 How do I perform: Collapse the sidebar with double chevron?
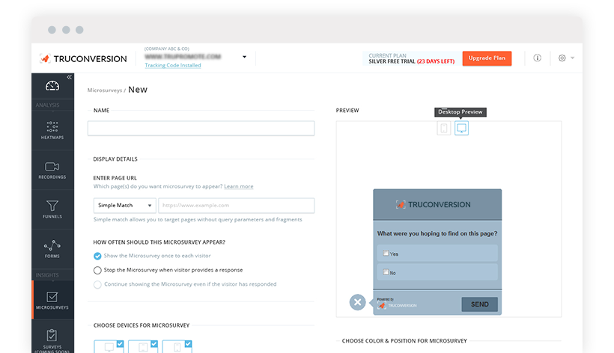(x=70, y=77)
